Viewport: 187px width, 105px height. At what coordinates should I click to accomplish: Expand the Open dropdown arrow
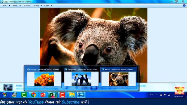(52, 6)
